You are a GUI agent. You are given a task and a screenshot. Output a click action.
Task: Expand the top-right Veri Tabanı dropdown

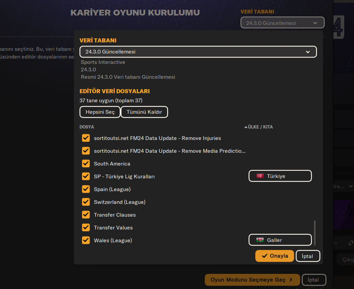tap(282, 23)
